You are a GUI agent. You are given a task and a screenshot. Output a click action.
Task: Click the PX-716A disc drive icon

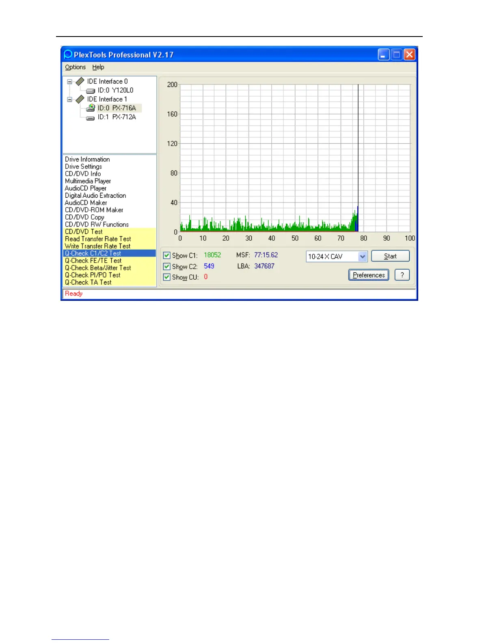[91, 108]
